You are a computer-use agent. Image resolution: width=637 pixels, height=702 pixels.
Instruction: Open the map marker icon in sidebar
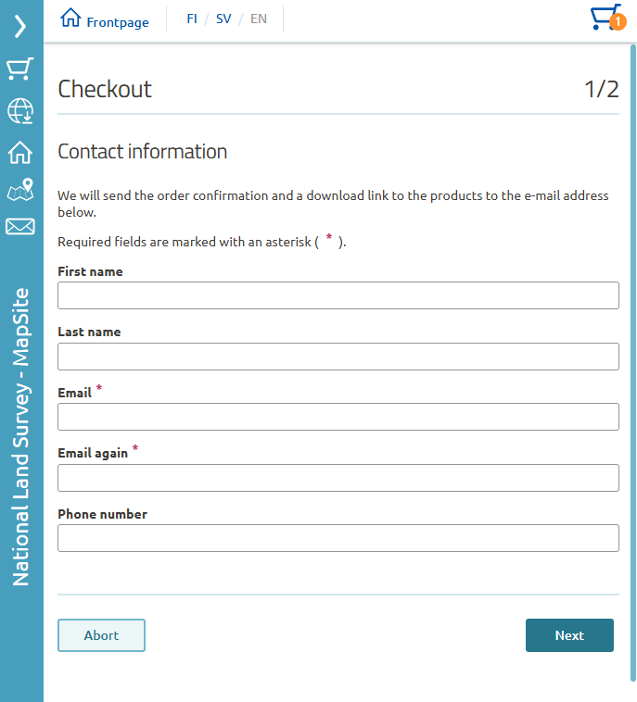click(x=20, y=190)
